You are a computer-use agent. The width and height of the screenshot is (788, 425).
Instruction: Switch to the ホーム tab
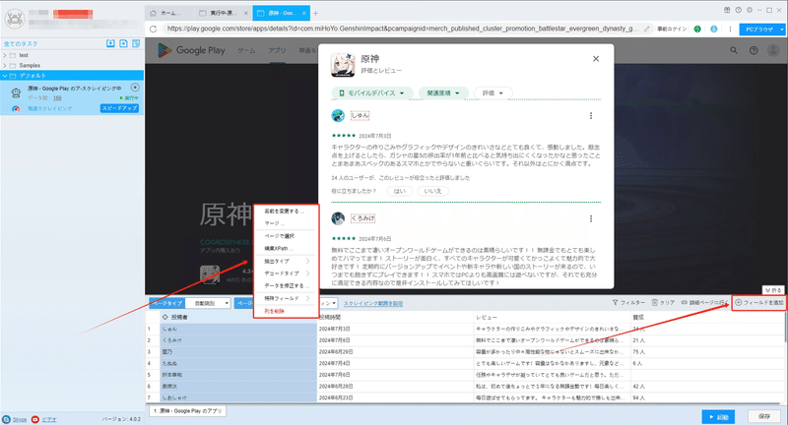pyautogui.click(x=169, y=13)
